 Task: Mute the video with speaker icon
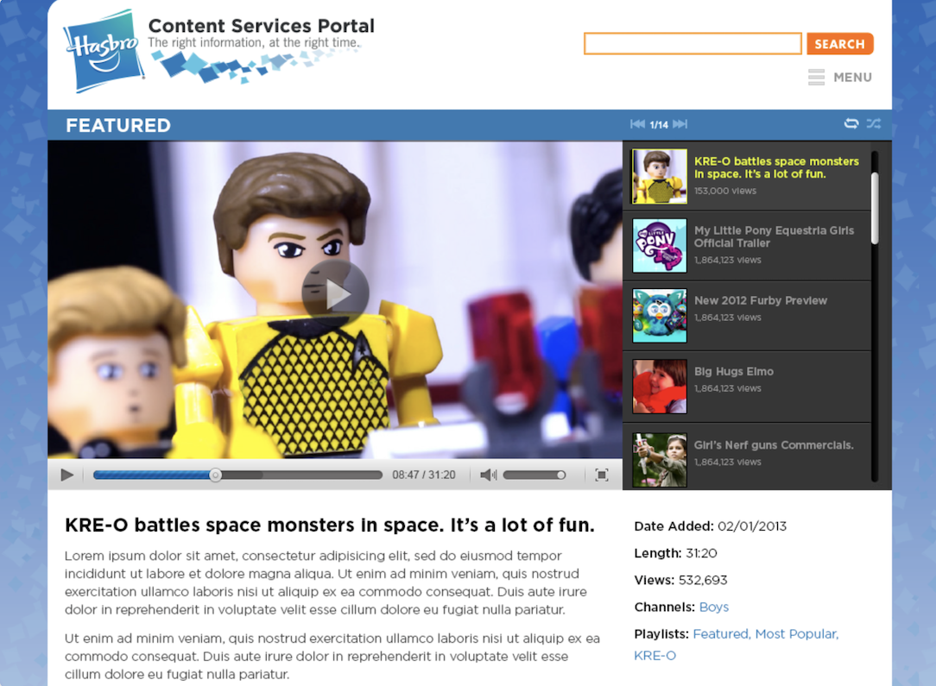489,475
